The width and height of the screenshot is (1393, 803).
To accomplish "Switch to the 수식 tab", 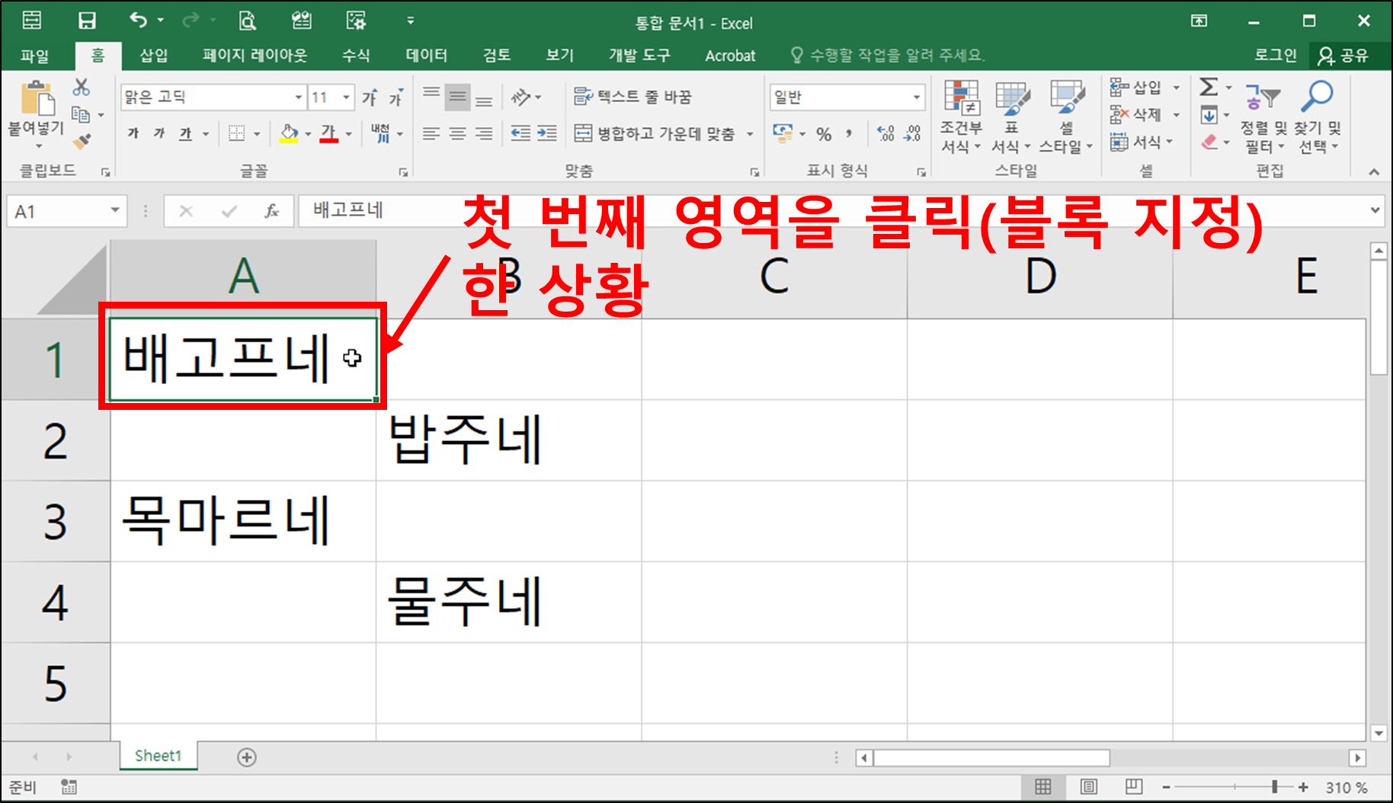I will pyautogui.click(x=355, y=56).
